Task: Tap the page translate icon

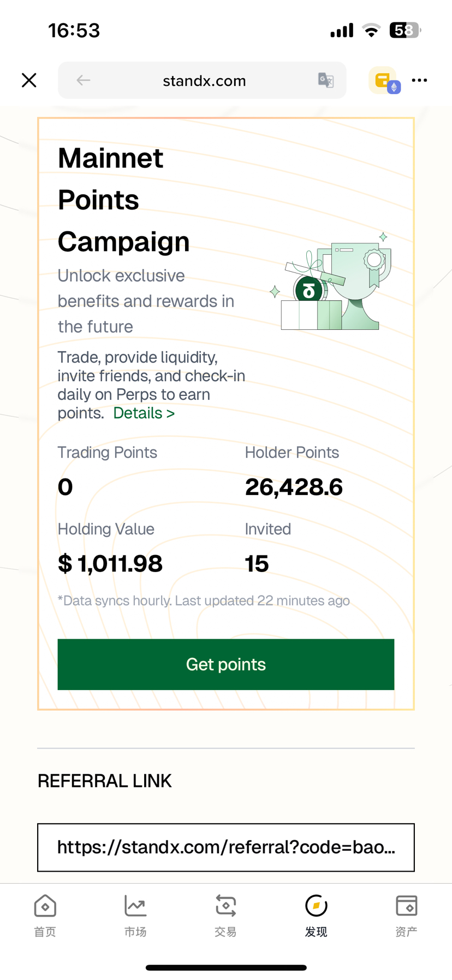Action: pyautogui.click(x=326, y=80)
